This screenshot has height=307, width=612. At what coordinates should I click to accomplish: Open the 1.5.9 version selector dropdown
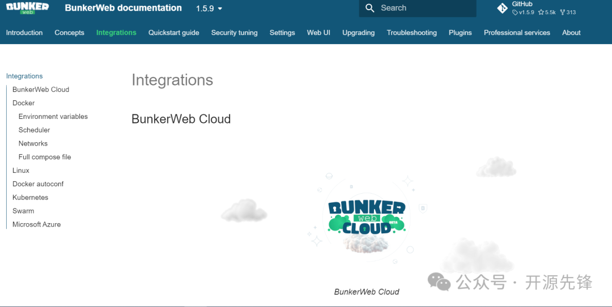209,8
